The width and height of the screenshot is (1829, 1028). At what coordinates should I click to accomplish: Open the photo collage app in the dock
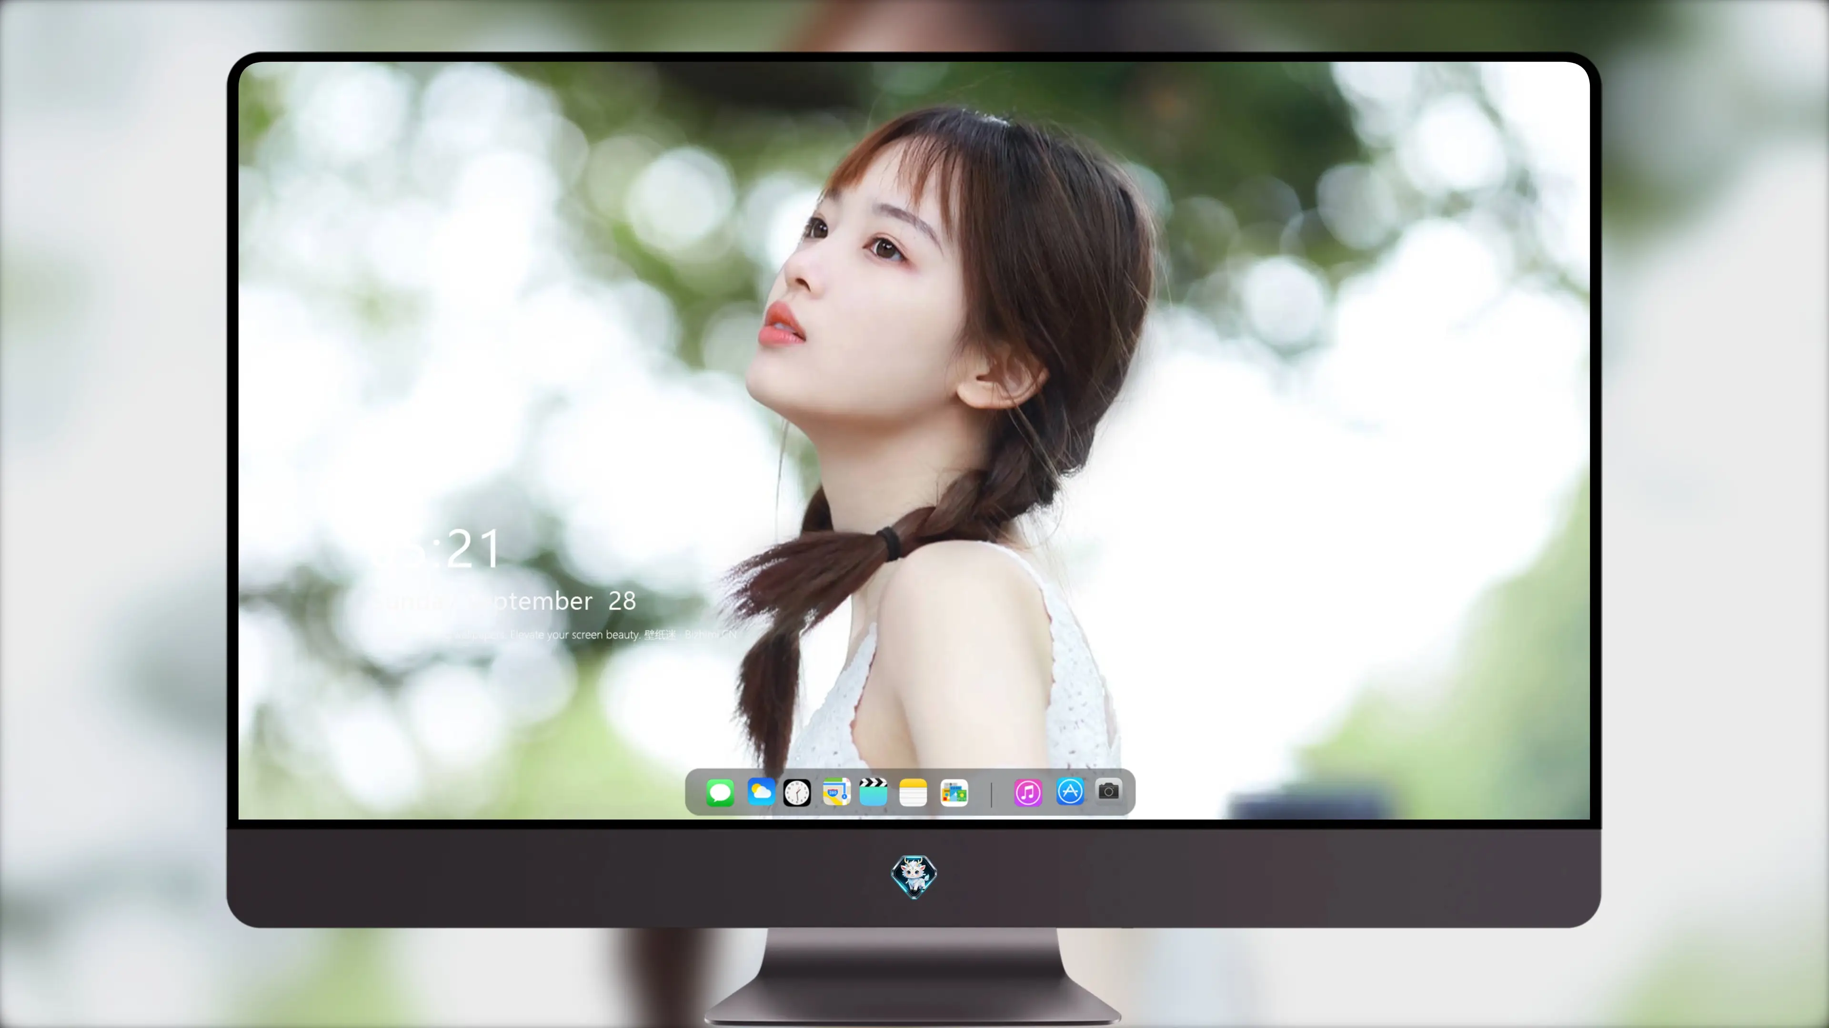pyautogui.click(x=954, y=792)
